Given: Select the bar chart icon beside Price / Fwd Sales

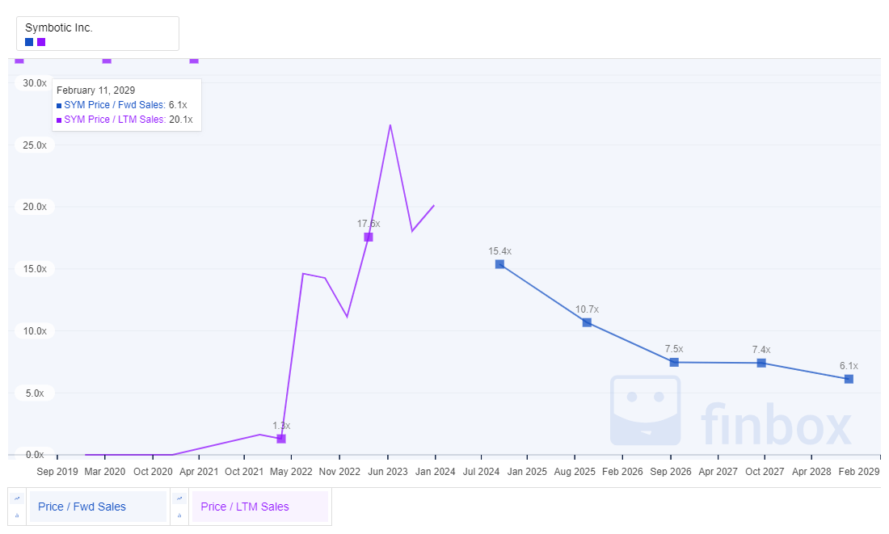Looking at the screenshot, I should [x=16, y=515].
